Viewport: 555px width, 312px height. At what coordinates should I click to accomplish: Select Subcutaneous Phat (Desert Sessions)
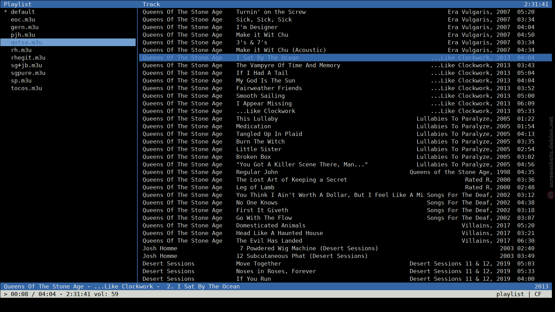point(345,256)
